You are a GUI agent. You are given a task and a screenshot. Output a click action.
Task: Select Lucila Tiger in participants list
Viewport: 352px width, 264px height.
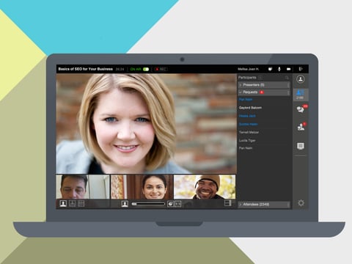[x=247, y=140]
